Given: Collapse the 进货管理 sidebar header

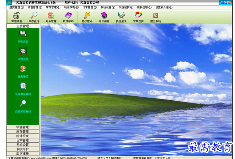Looking at the screenshot, I should [x=23, y=26].
